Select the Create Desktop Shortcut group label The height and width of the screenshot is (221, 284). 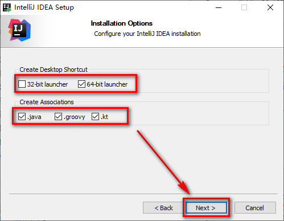(x=53, y=69)
